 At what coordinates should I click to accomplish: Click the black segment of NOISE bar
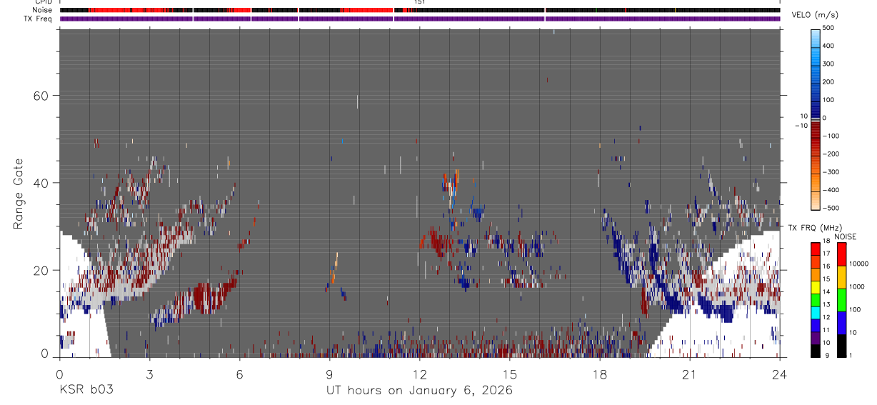pyautogui.click(x=842, y=346)
